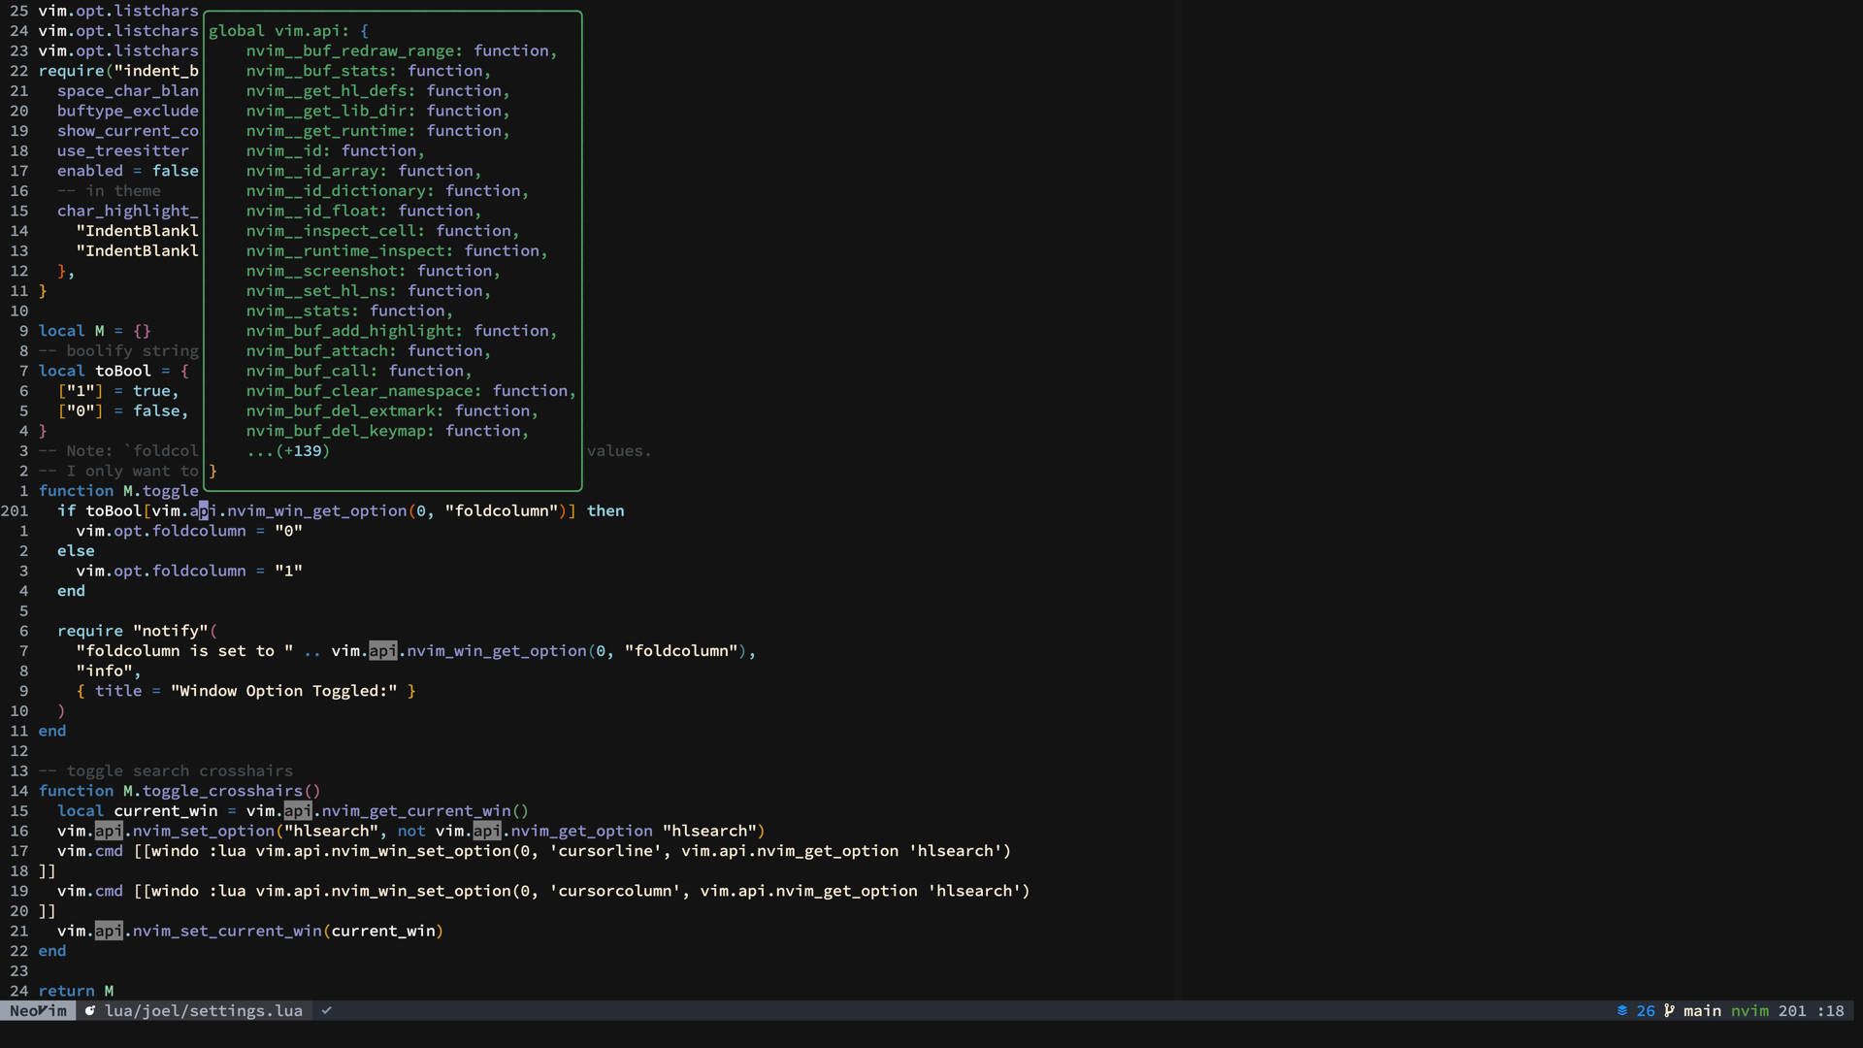
Task: Click 'require("indent_b' line near top
Action: click(118, 70)
